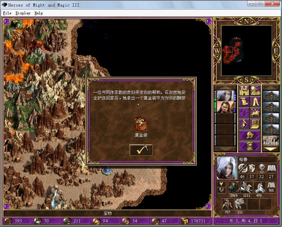Click the mana spell book showing 955
Screen dimensions: 282x227
coord(272,187)
